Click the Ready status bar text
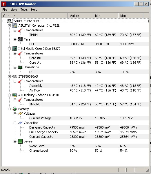 [x=6, y=170]
